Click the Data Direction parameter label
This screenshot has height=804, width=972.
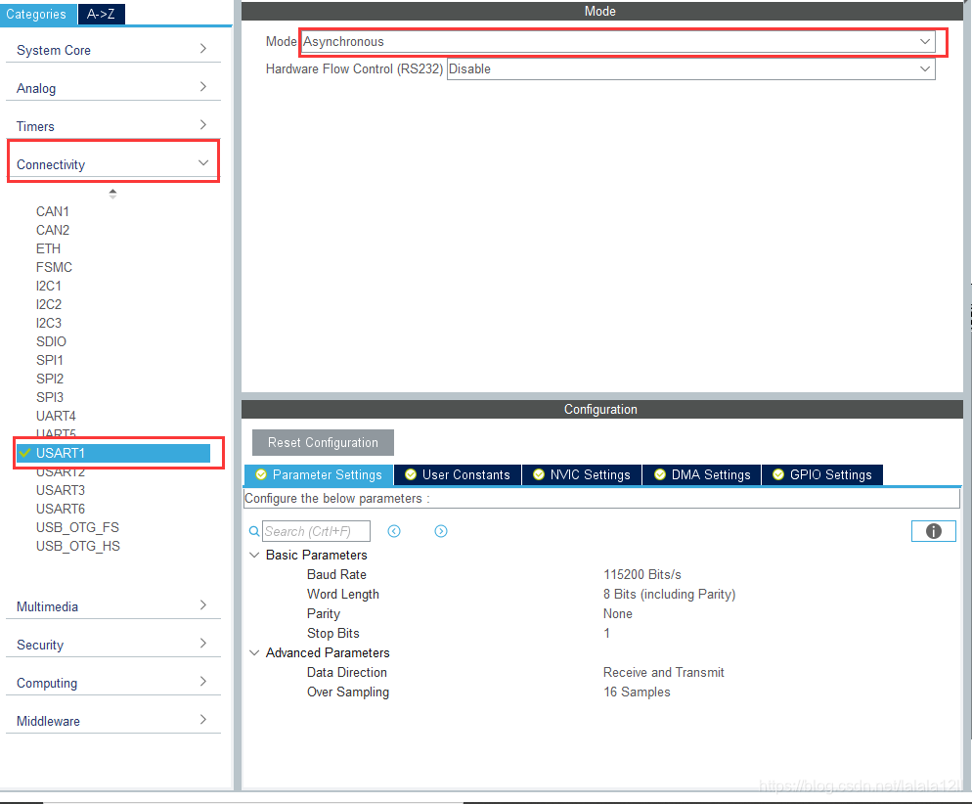tap(347, 673)
